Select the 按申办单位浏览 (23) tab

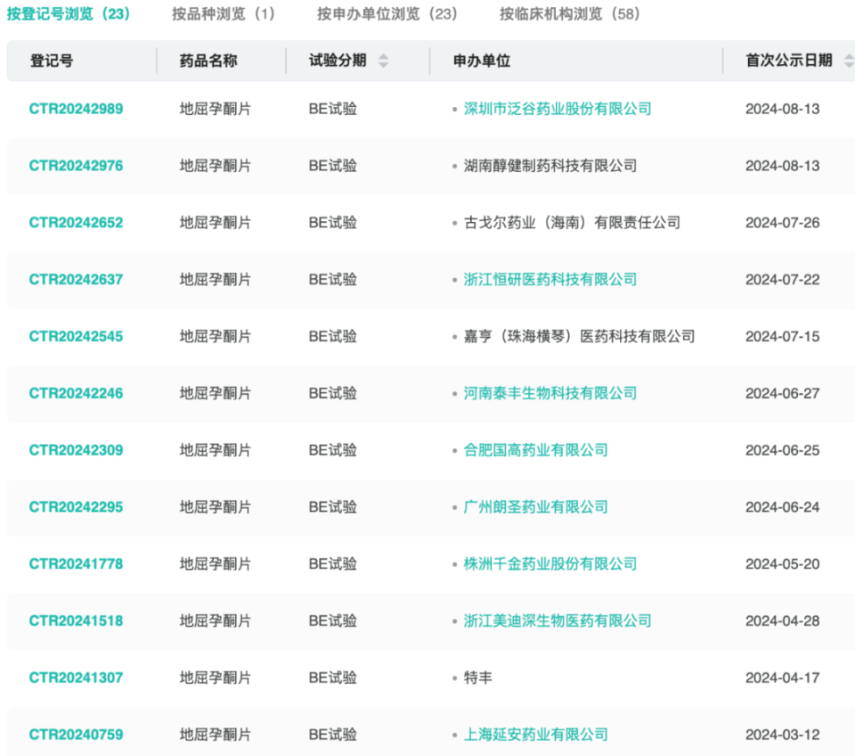point(387,13)
